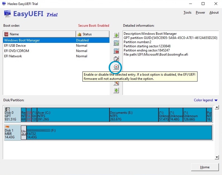Click disk panel scrollbar down arrow
Image resolution: width=222 pixels, height=175 pixels.
pyautogui.click(x=217, y=157)
